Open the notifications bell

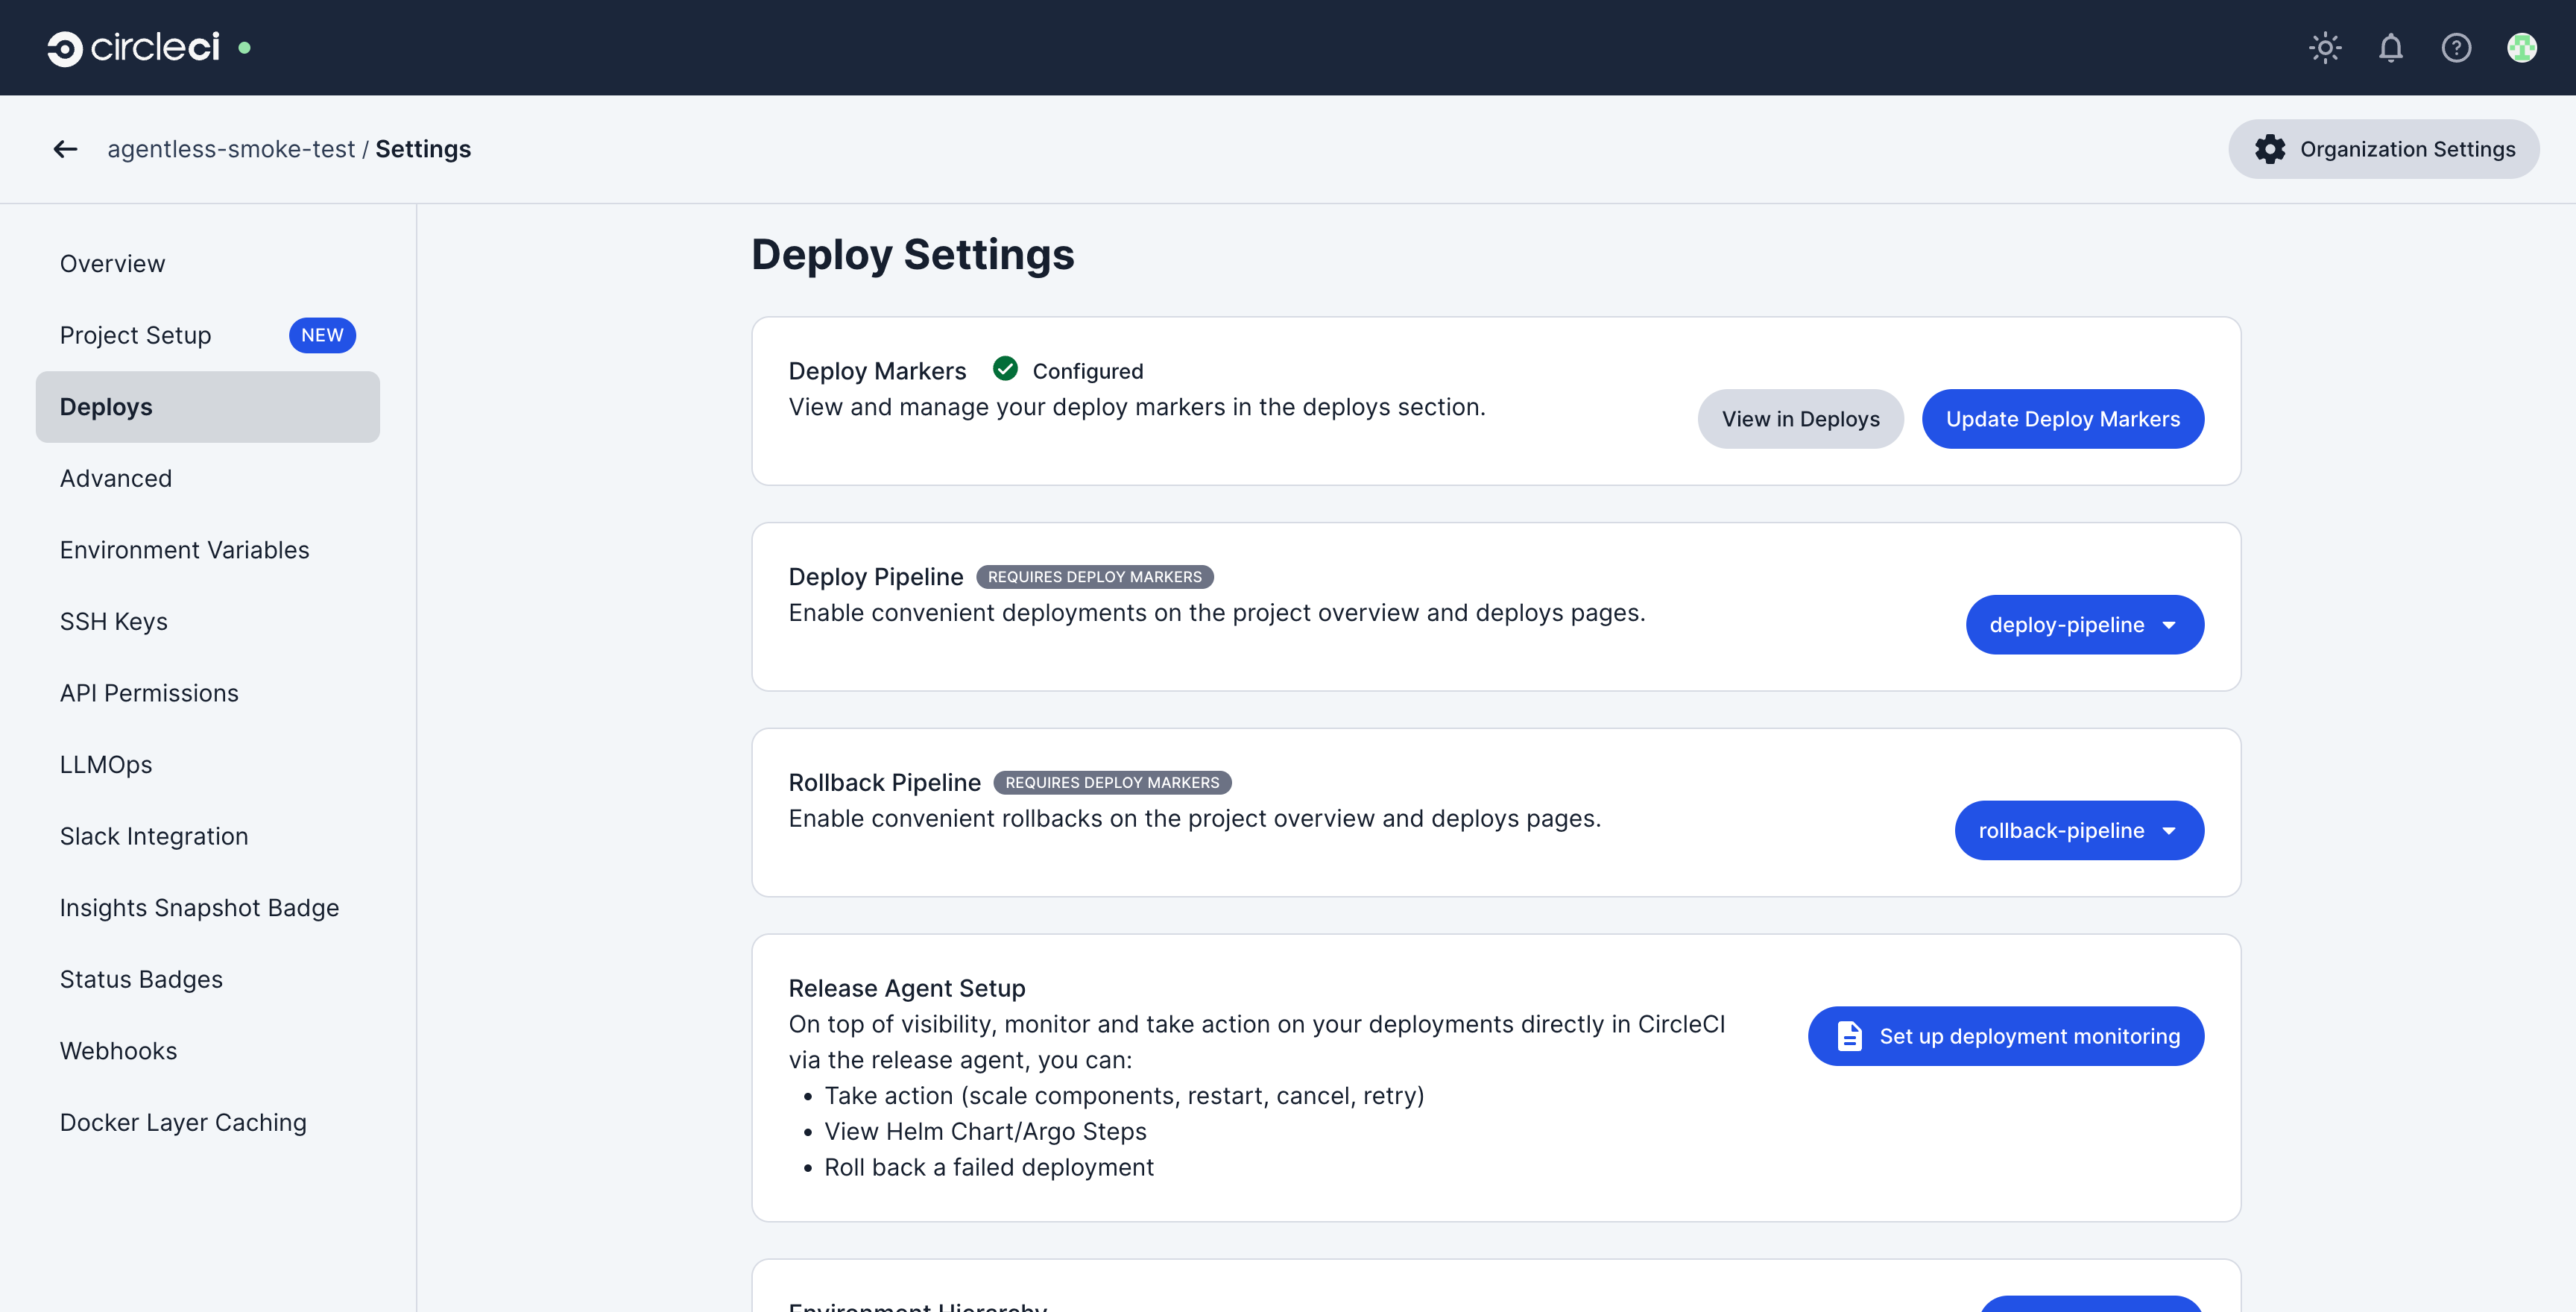pyautogui.click(x=2391, y=47)
